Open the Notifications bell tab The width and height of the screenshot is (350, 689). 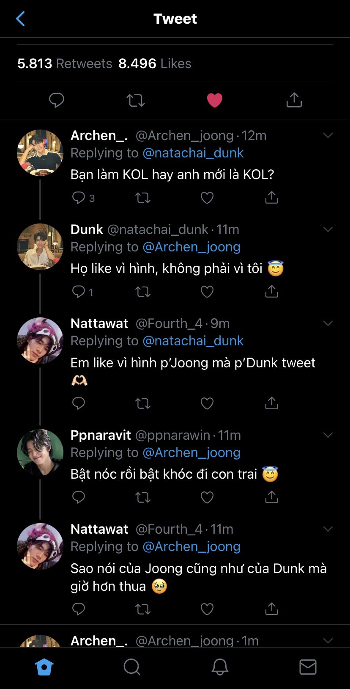click(220, 667)
